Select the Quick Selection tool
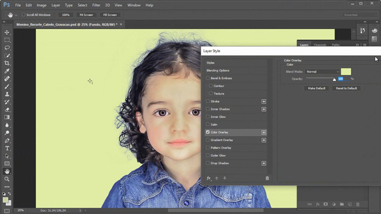Image resolution: width=381 pixels, height=214 pixels. (7, 55)
